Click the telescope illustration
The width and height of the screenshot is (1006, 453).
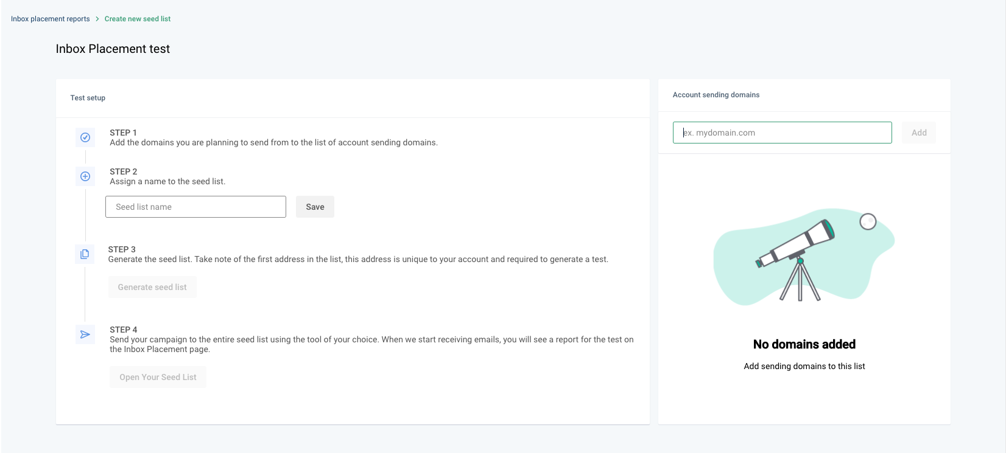click(x=804, y=257)
